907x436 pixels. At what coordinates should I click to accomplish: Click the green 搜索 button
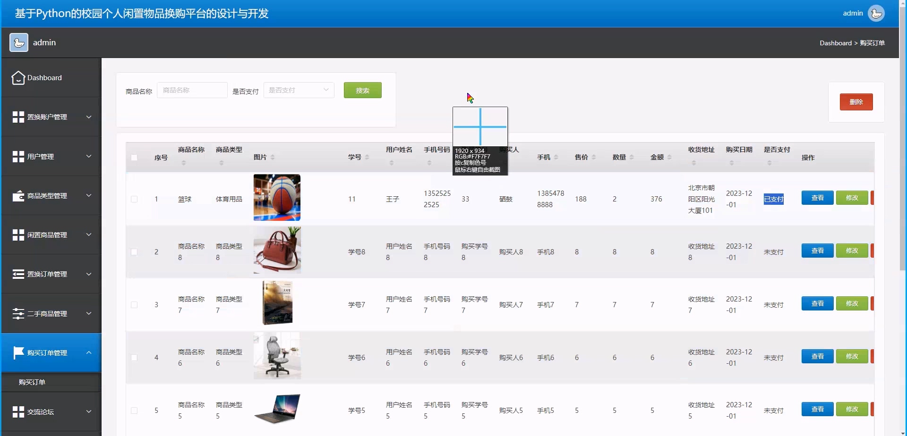[362, 90]
